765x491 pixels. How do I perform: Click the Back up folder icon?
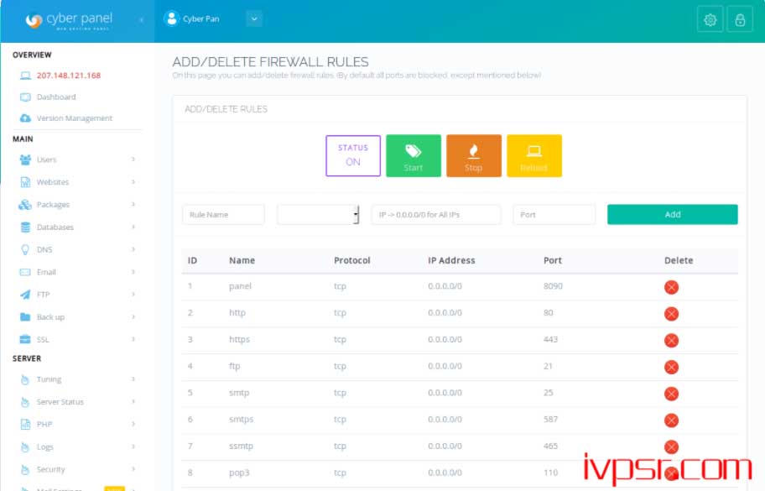[x=25, y=316]
